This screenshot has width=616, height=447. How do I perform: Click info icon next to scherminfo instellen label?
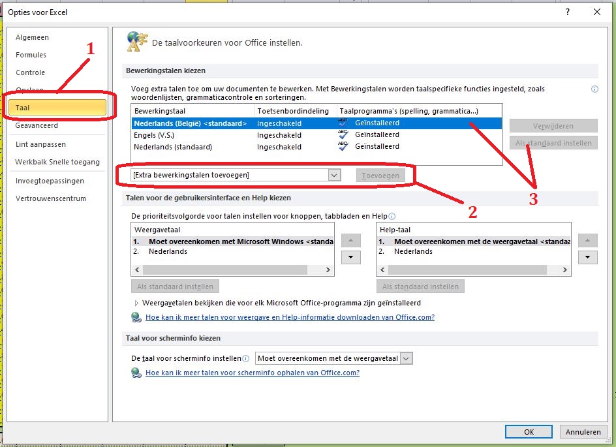click(246, 359)
